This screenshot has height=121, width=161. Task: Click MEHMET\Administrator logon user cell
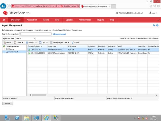(56, 53)
